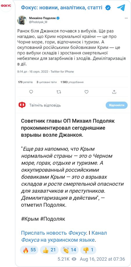Toggle the thumbs down reaction with 1
Screen dimensions: 131x267
coord(88,250)
